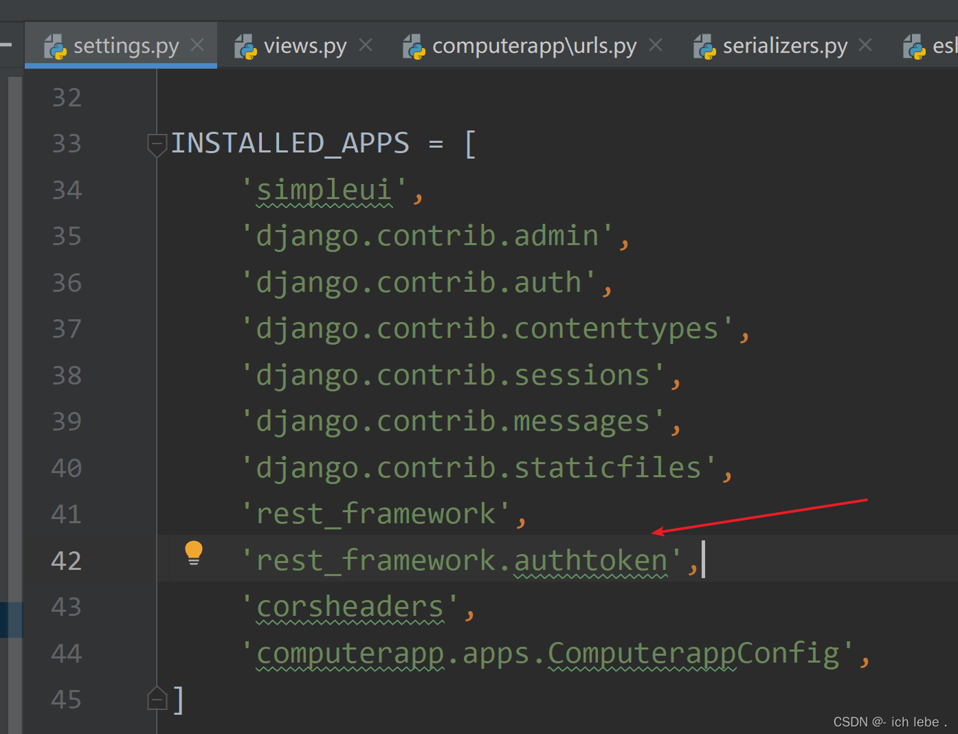Close the computerapp\urls.py tab
958x734 pixels.
(x=656, y=45)
